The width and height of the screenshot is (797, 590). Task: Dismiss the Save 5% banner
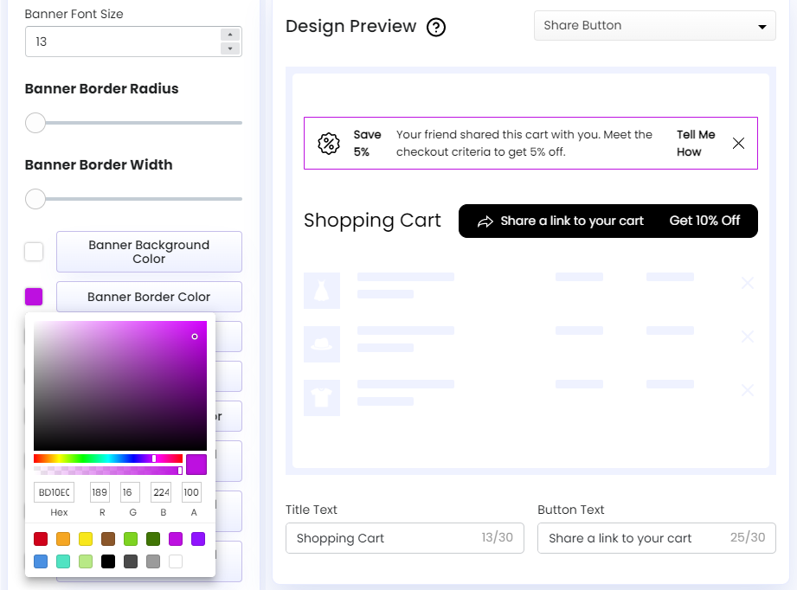click(x=738, y=143)
